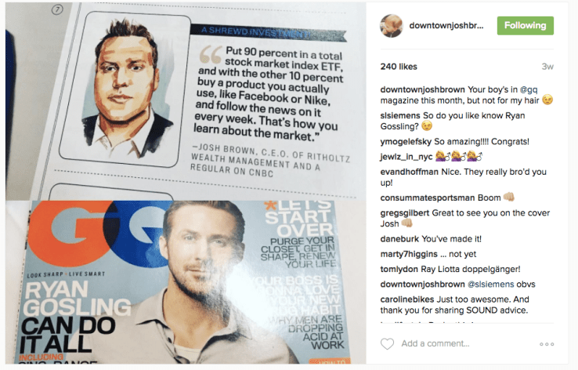Image resolution: width=578 pixels, height=370 pixels.
Task: Click the 240 likes count
Action: [x=399, y=67]
